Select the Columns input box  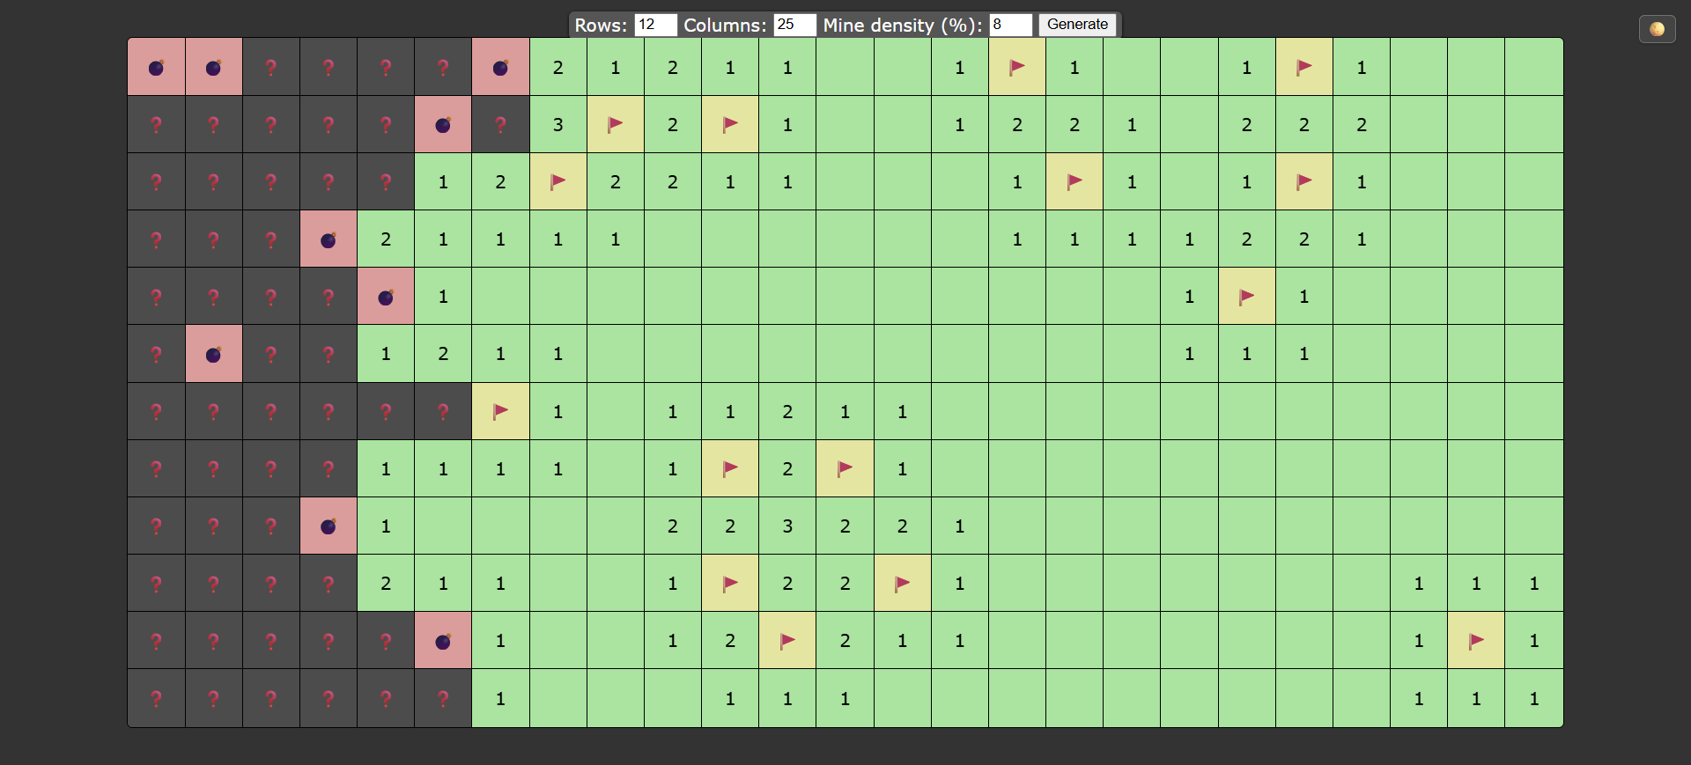click(794, 25)
